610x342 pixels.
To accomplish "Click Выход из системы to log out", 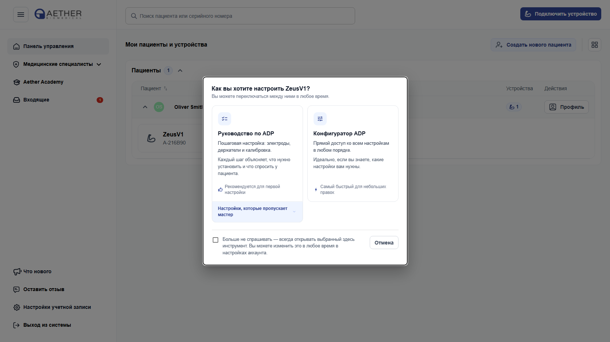I will pyautogui.click(x=58, y=325).
